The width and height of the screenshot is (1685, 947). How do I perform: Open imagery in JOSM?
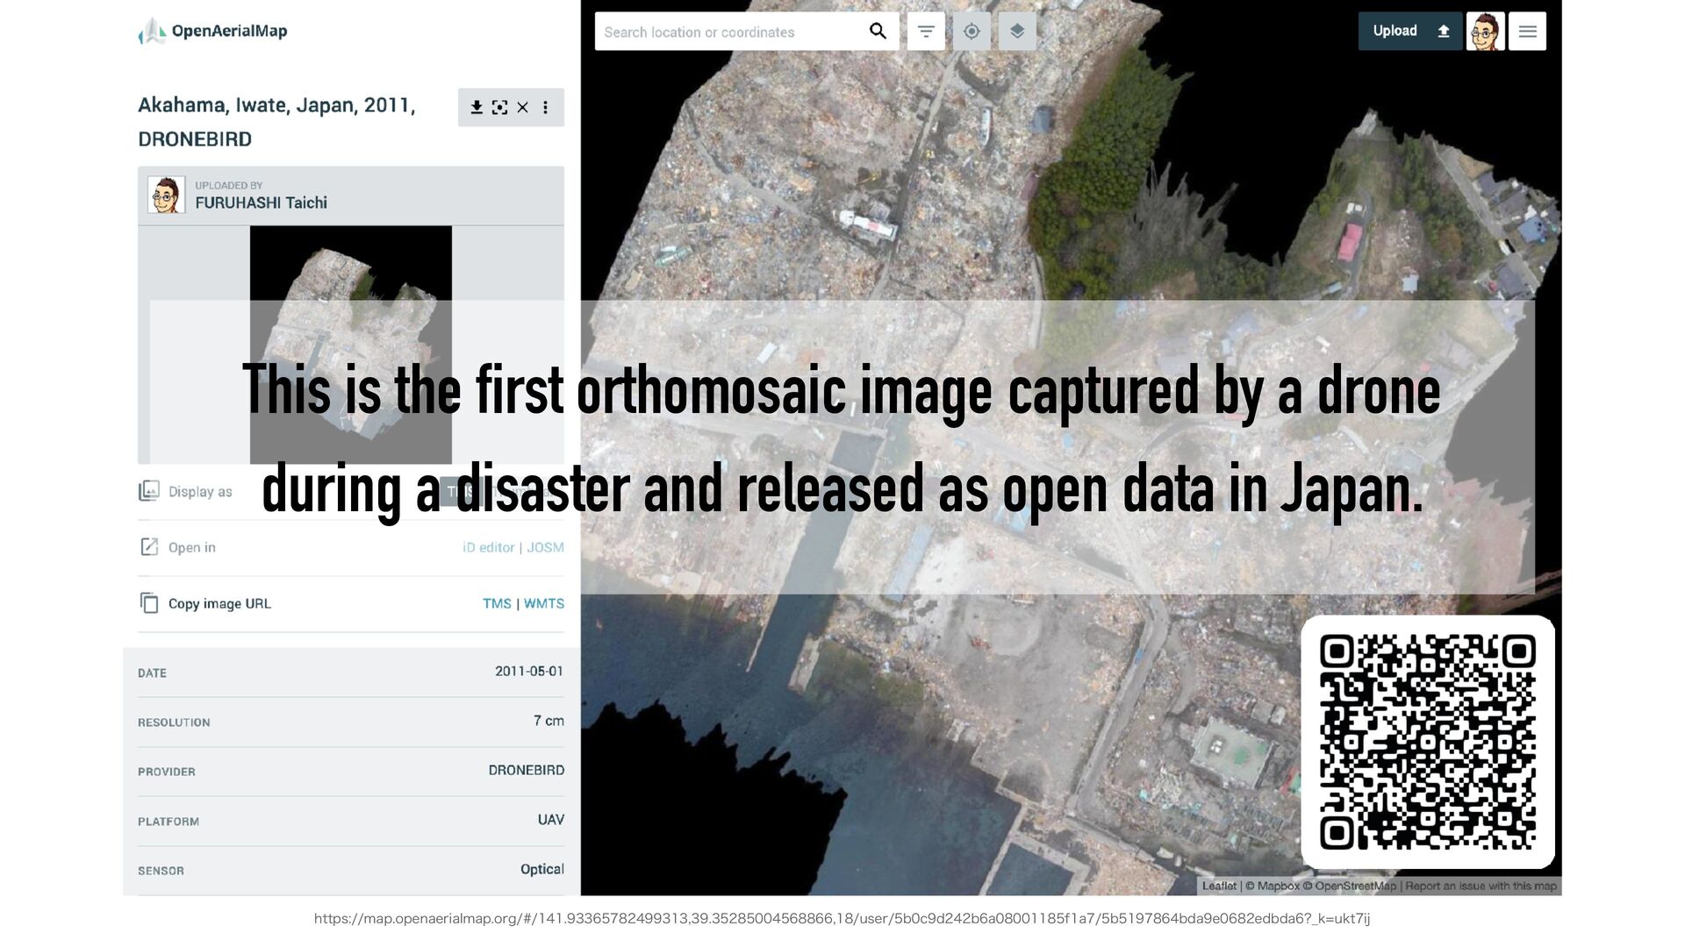[x=545, y=547]
